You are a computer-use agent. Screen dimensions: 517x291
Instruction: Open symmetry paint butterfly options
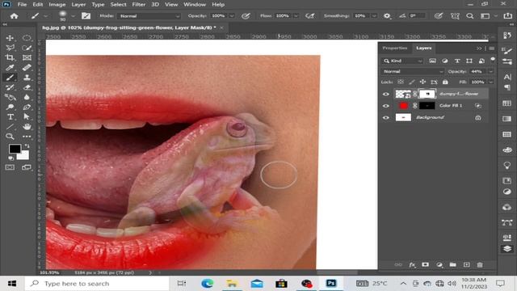[455, 16]
